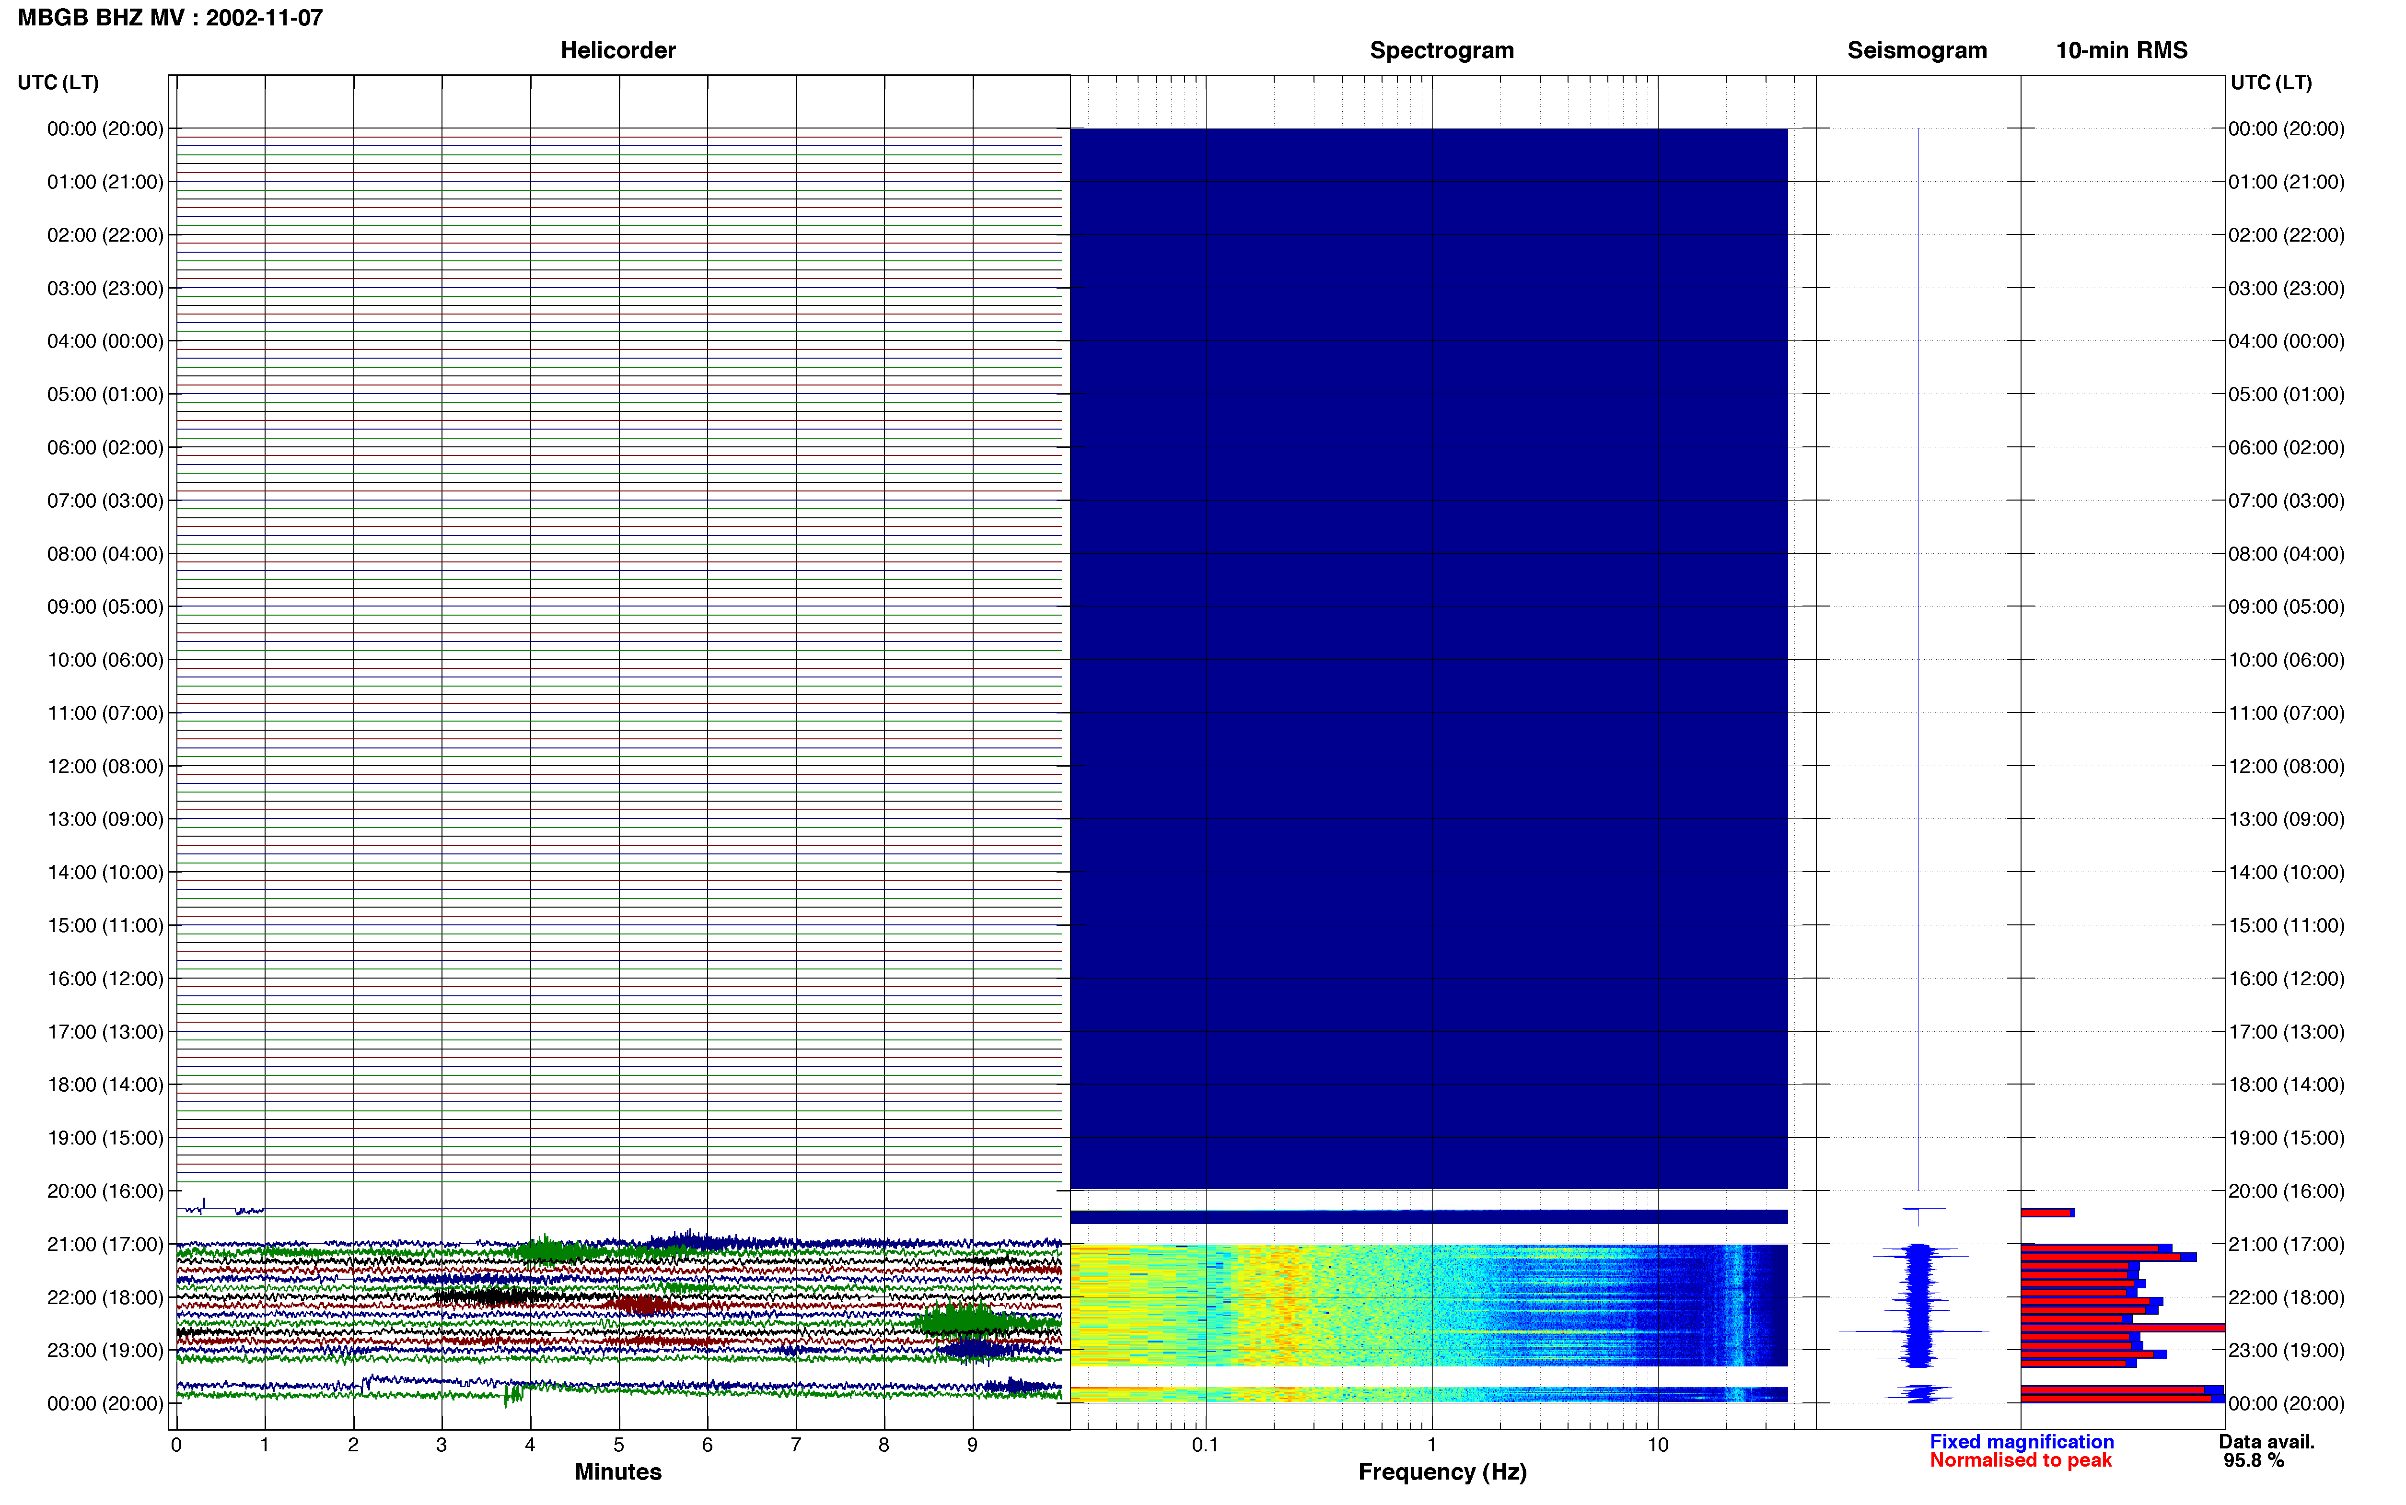Click left-axis time '21:00 (17:00)'
Viewport: 2406px width, 1505px height.
(x=105, y=1244)
